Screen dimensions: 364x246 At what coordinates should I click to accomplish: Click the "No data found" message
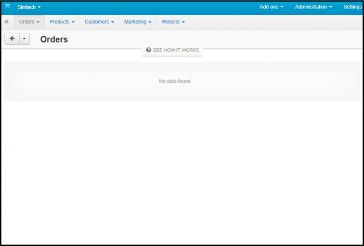pyautogui.click(x=175, y=81)
